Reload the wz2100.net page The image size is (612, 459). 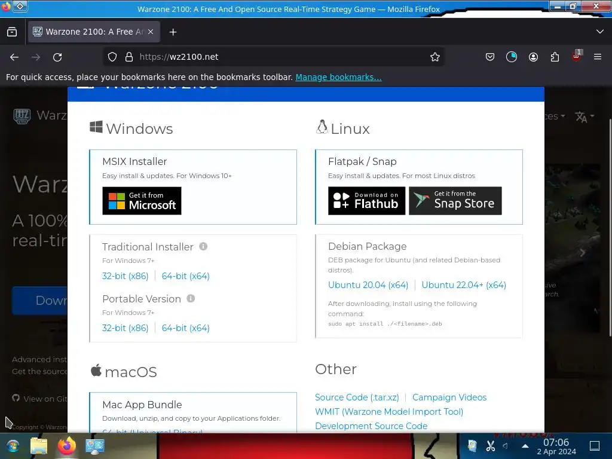tap(57, 57)
